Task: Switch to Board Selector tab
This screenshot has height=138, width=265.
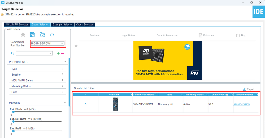Action: (40, 24)
